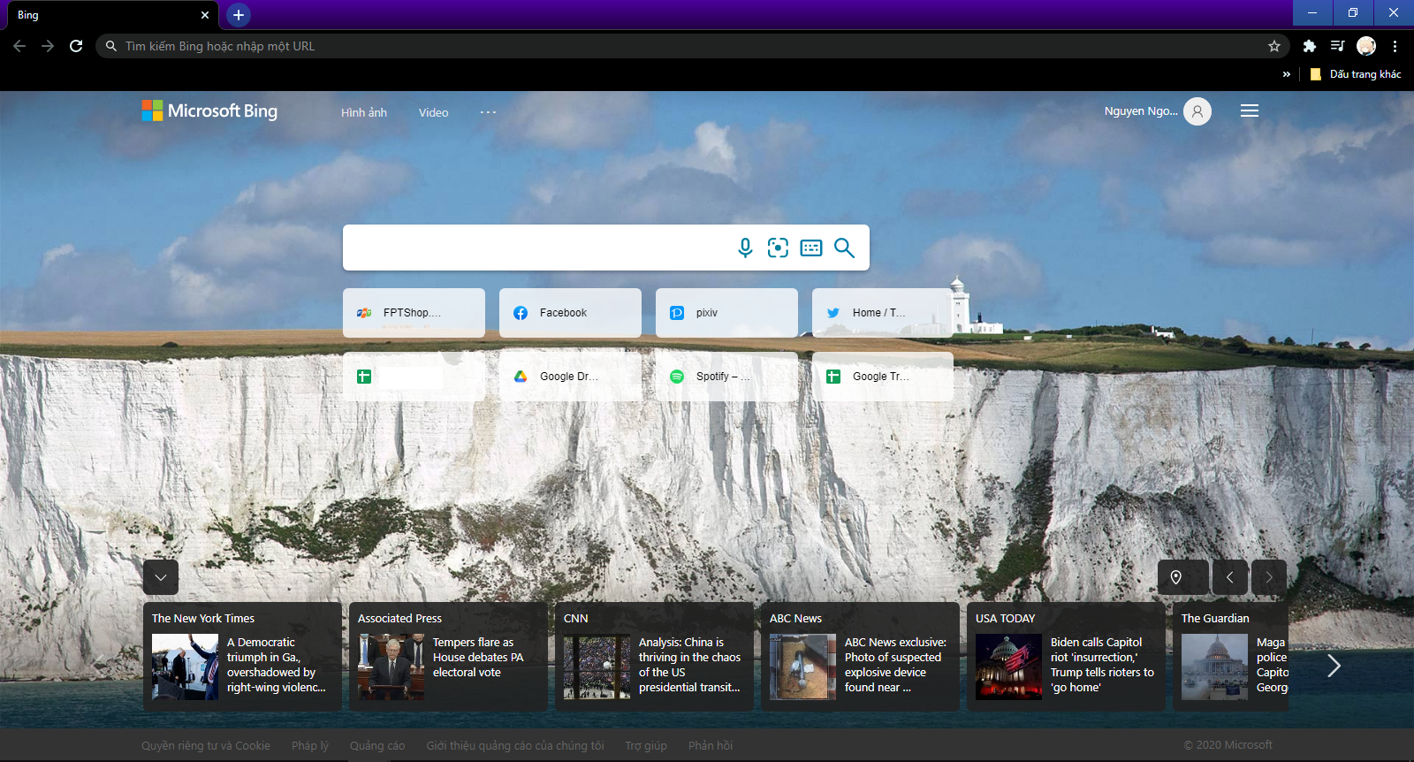Open a new browser tab
Image resolution: width=1414 pixels, height=762 pixels.
click(239, 15)
